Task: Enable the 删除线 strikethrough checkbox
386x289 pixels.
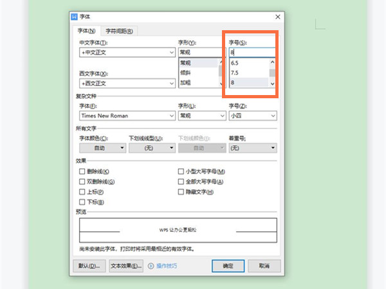Action: [82, 171]
